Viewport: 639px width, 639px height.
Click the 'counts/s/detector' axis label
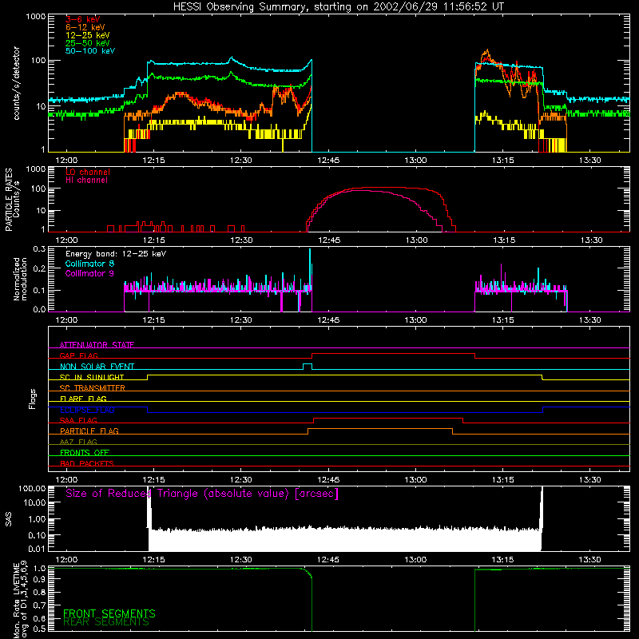pyautogui.click(x=16, y=83)
